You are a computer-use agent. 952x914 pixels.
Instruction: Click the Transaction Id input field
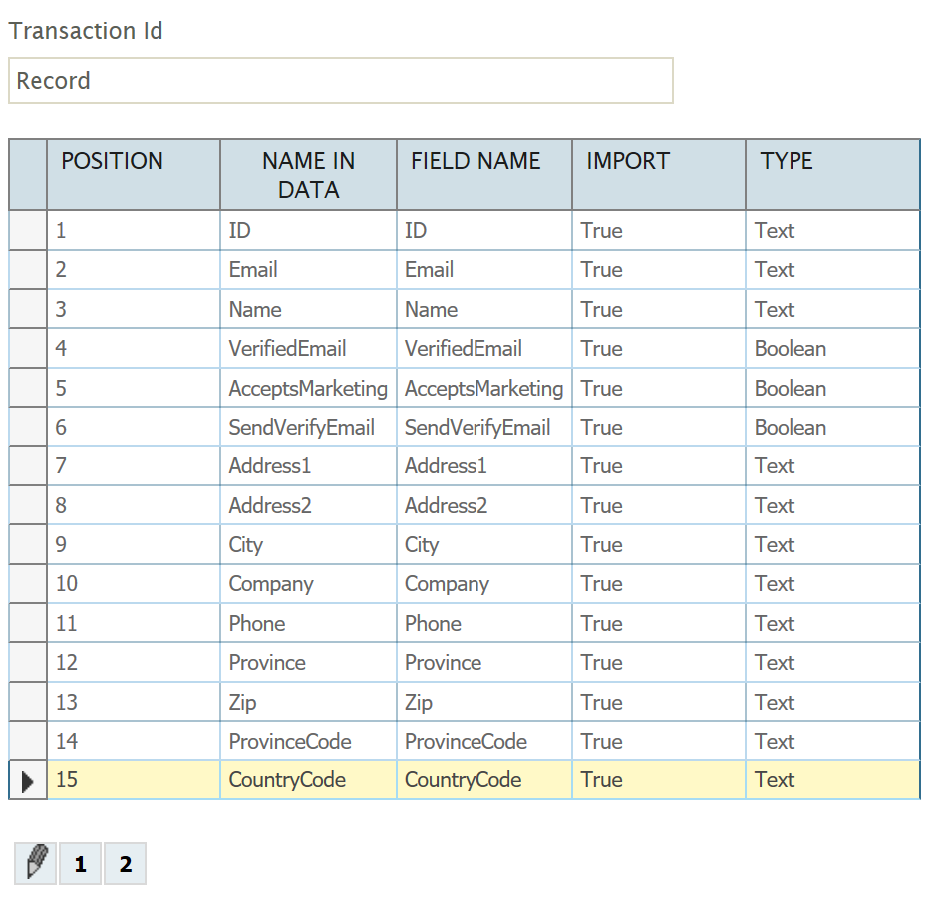pyautogui.click(x=340, y=81)
